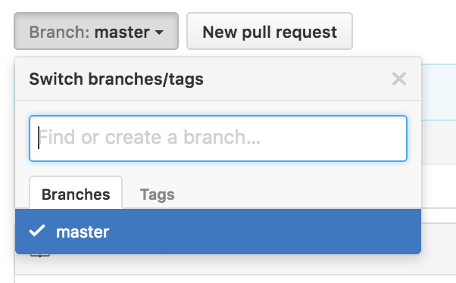456x283 pixels.
Task: Toggle the Branch selector menu button
Action: (x=96, y=31)
